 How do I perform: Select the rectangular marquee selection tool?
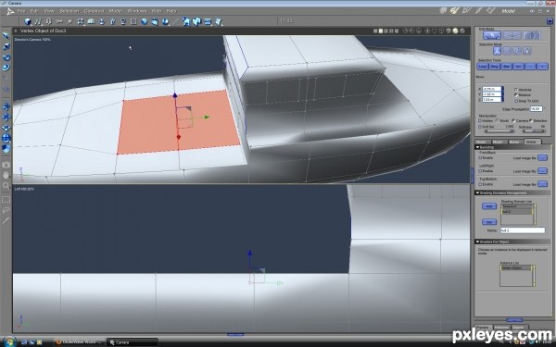click(x=6, y=200)
